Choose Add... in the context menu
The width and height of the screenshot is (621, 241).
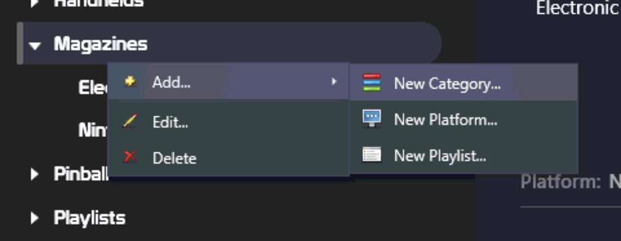(x=229, y=82)
